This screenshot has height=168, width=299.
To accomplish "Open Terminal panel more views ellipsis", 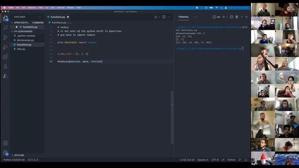I will click(x=195, y=17).
